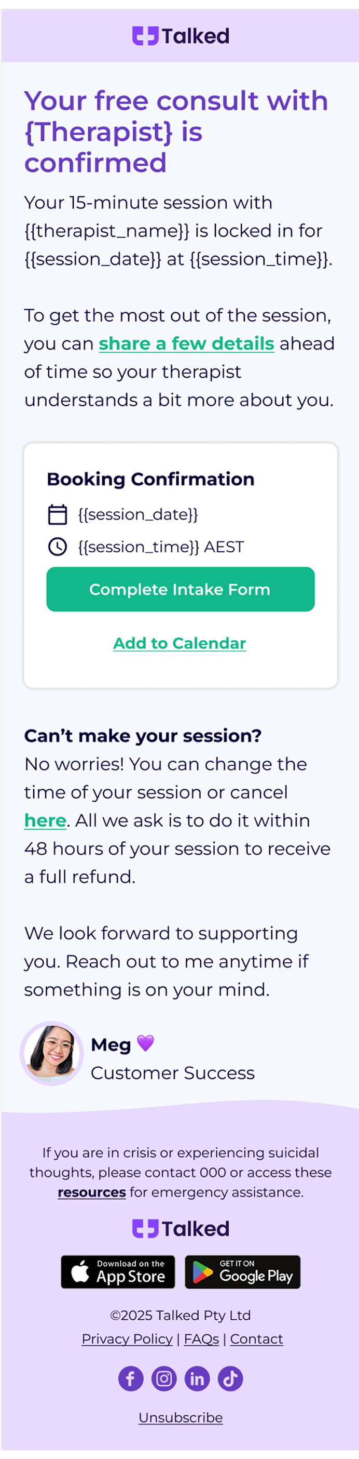
Task: Click Meg's profile photo
Action: pyautogui.click(x=52, y=1054)
